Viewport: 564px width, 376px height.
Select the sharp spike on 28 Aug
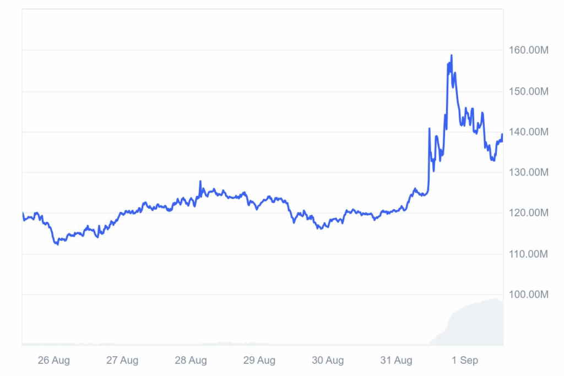[200, 182]
